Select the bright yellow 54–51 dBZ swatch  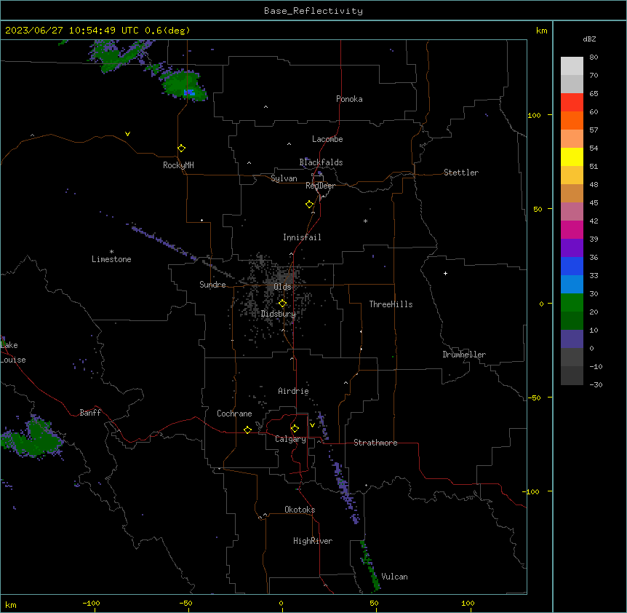(x=572, y=157)
